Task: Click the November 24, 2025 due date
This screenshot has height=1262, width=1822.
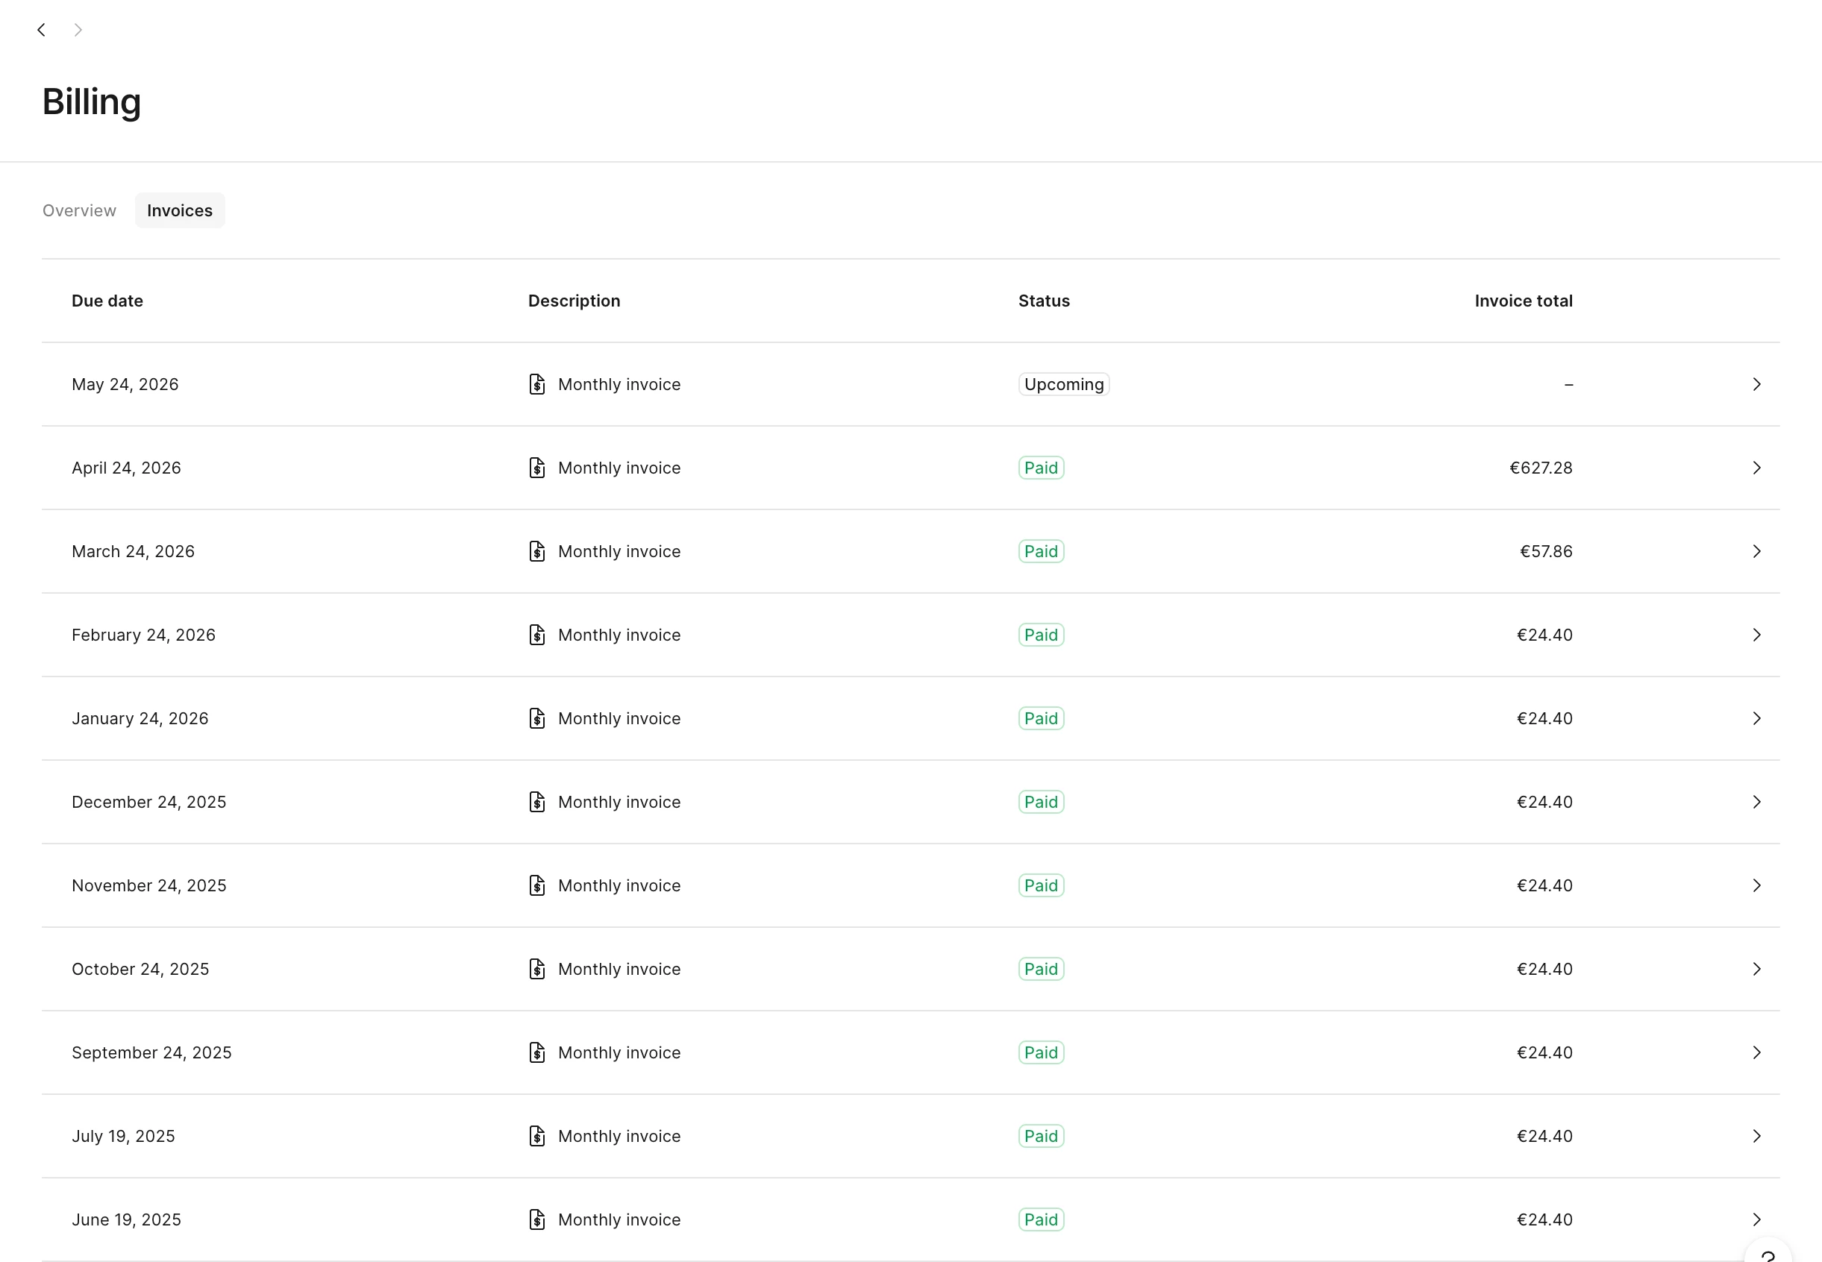Action: pos(148,885)
